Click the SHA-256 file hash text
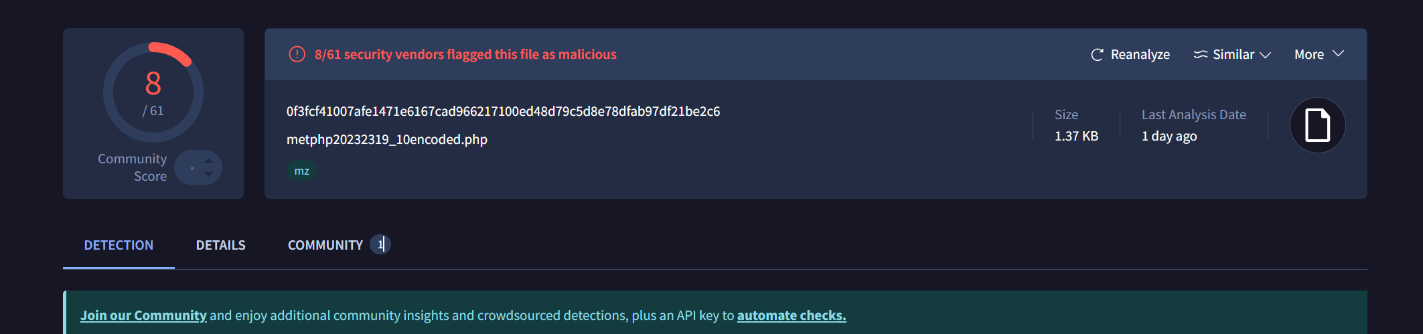Screen dimensions: 1423x334 pyautogui.click(x=503, y=111)
